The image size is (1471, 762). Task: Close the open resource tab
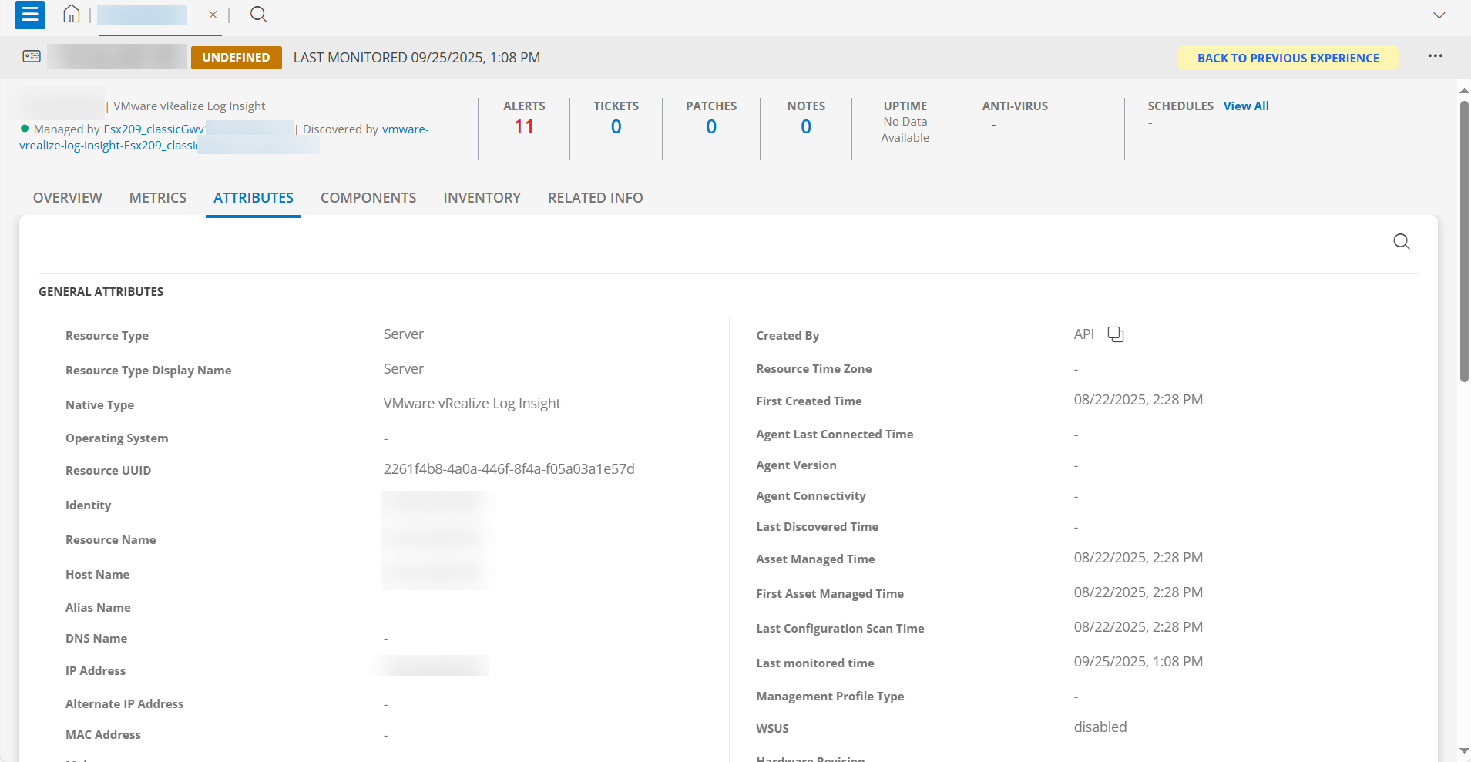(x=213, y=15)
